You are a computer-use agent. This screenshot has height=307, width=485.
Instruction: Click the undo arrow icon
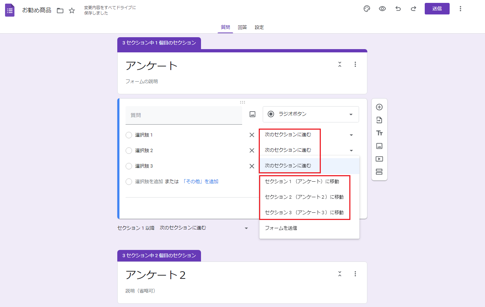click(398, 9)
